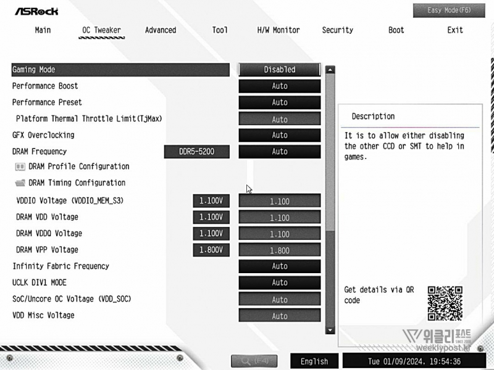The image size is (494, 370).
Task: Open the GFX Overclocking Auto dropdown
Action: pyautogui.click(x=279, y=135)
